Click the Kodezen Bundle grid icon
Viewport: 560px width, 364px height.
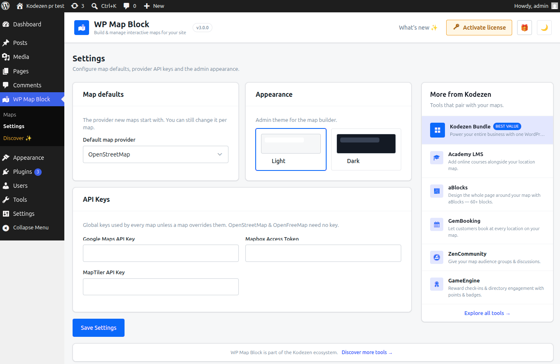438,130
